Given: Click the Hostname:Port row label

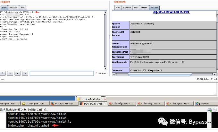Looking at the screenshot, I should coord(120,52).
